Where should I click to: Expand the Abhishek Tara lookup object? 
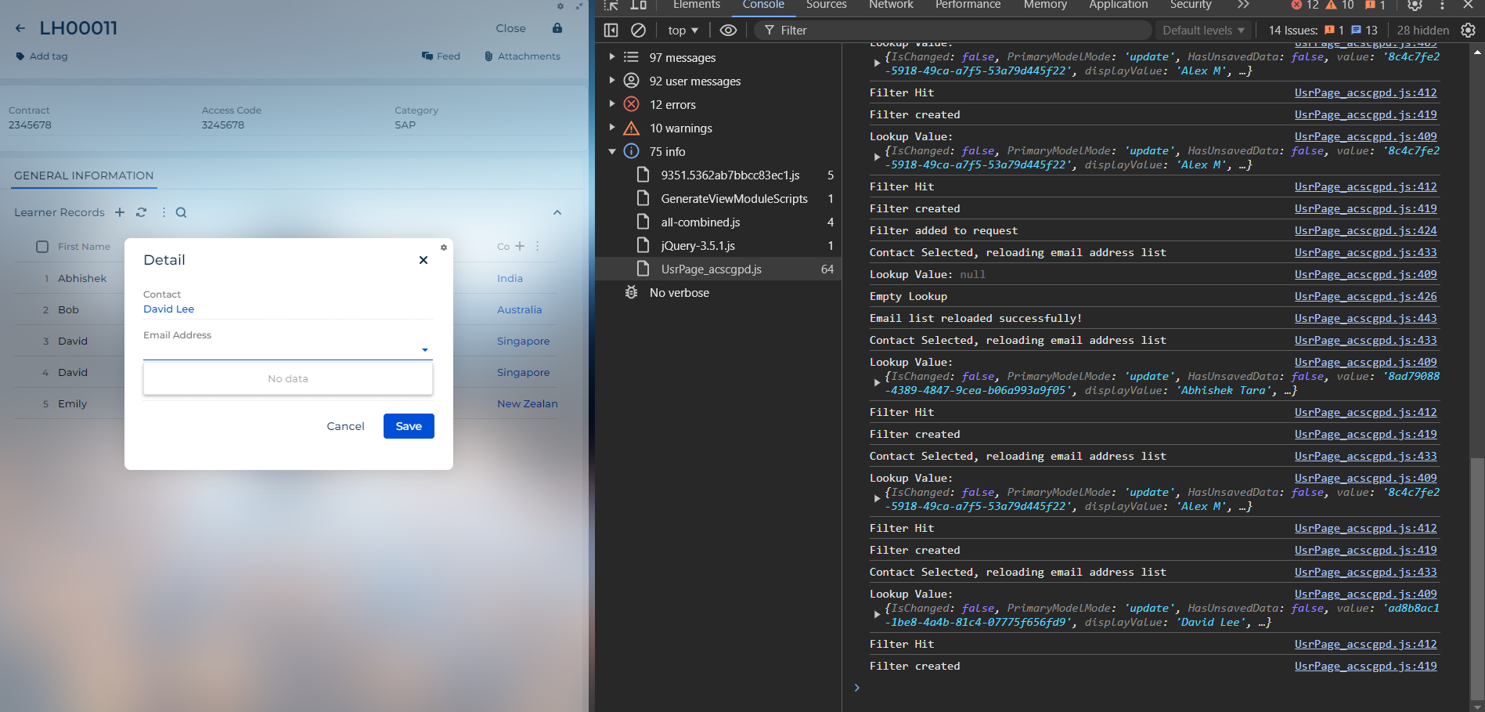tap(877, 383)
